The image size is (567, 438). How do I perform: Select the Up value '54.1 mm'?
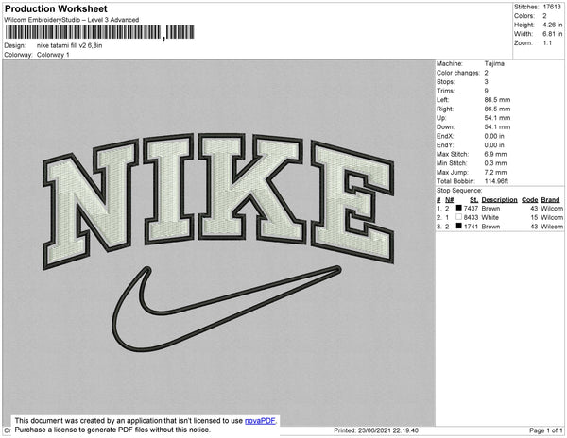[497, 118]
